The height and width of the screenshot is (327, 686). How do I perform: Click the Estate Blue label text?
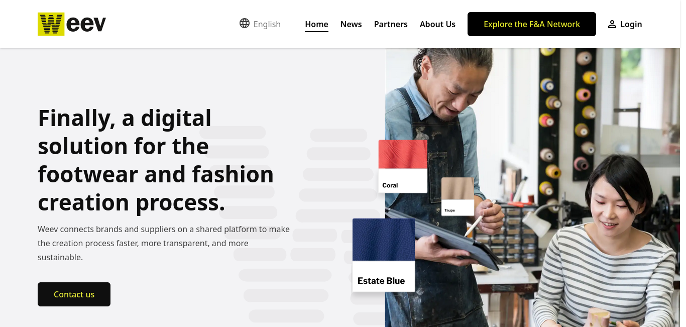point(381,281)
